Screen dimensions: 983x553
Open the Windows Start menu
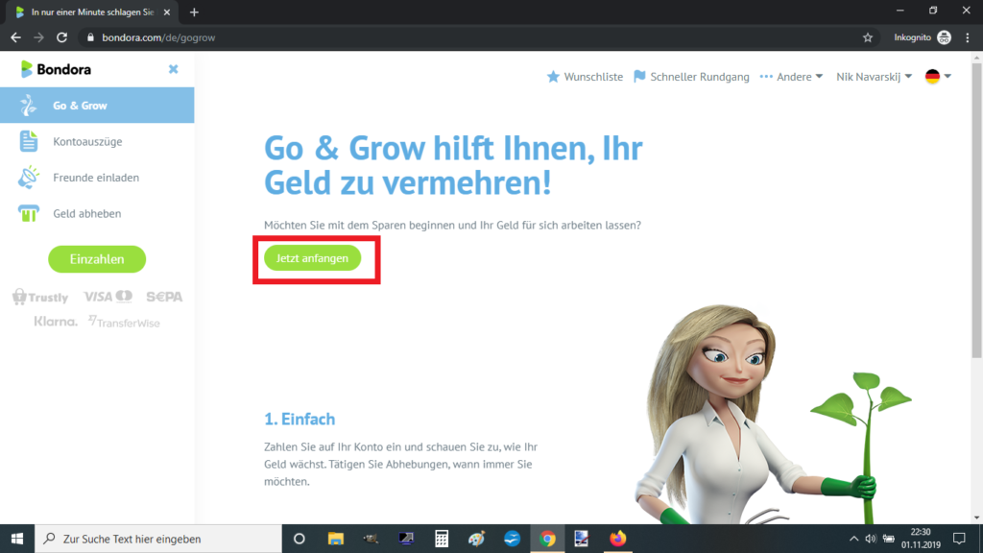17,539
